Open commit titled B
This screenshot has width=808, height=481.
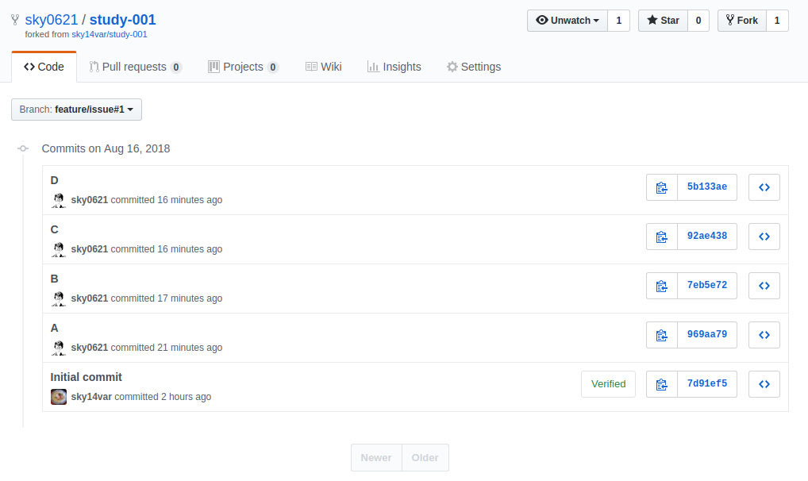55,279
